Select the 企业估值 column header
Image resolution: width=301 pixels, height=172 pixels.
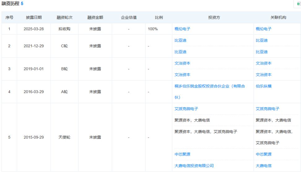point(129,18)
